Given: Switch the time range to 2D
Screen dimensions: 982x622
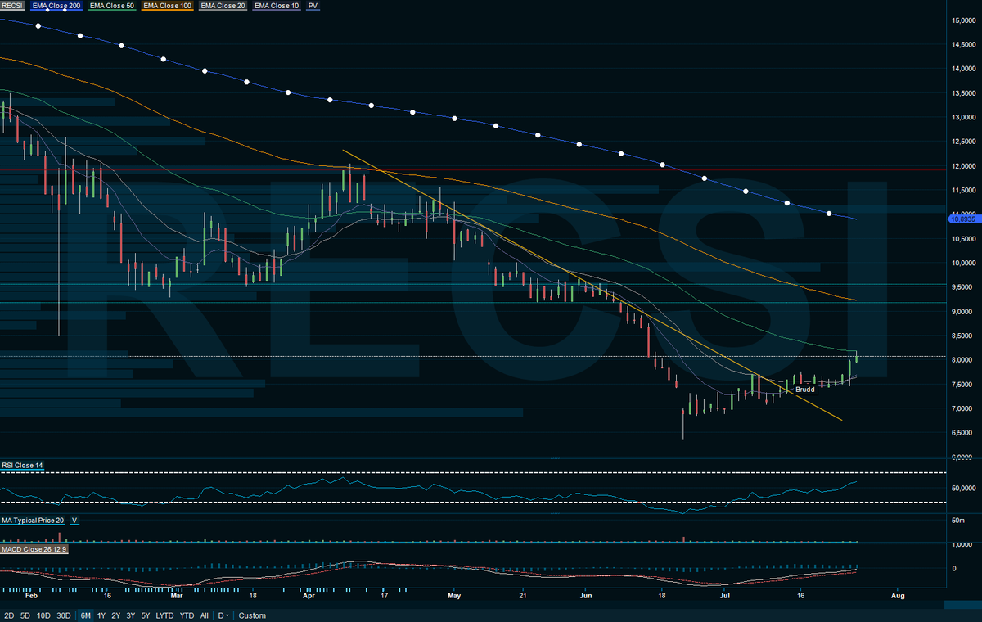Looking at the screenshot, I should coord(9,615).
